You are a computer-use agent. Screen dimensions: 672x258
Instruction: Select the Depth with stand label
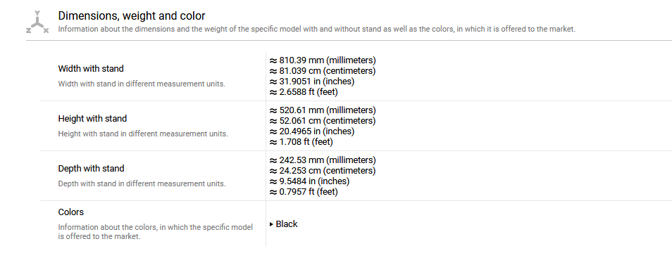tap(92, 169)
